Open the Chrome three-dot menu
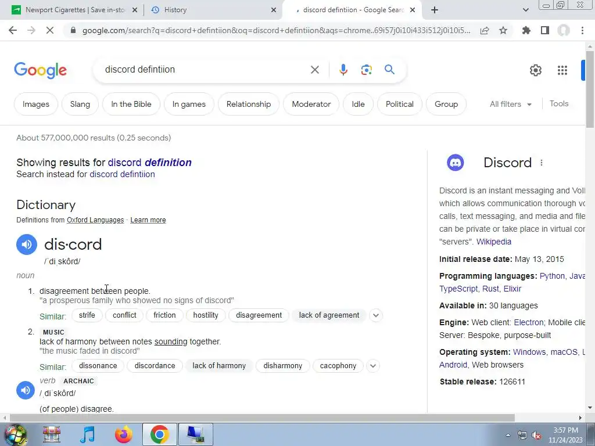The image size is (595, 446). tap(582, 30)
